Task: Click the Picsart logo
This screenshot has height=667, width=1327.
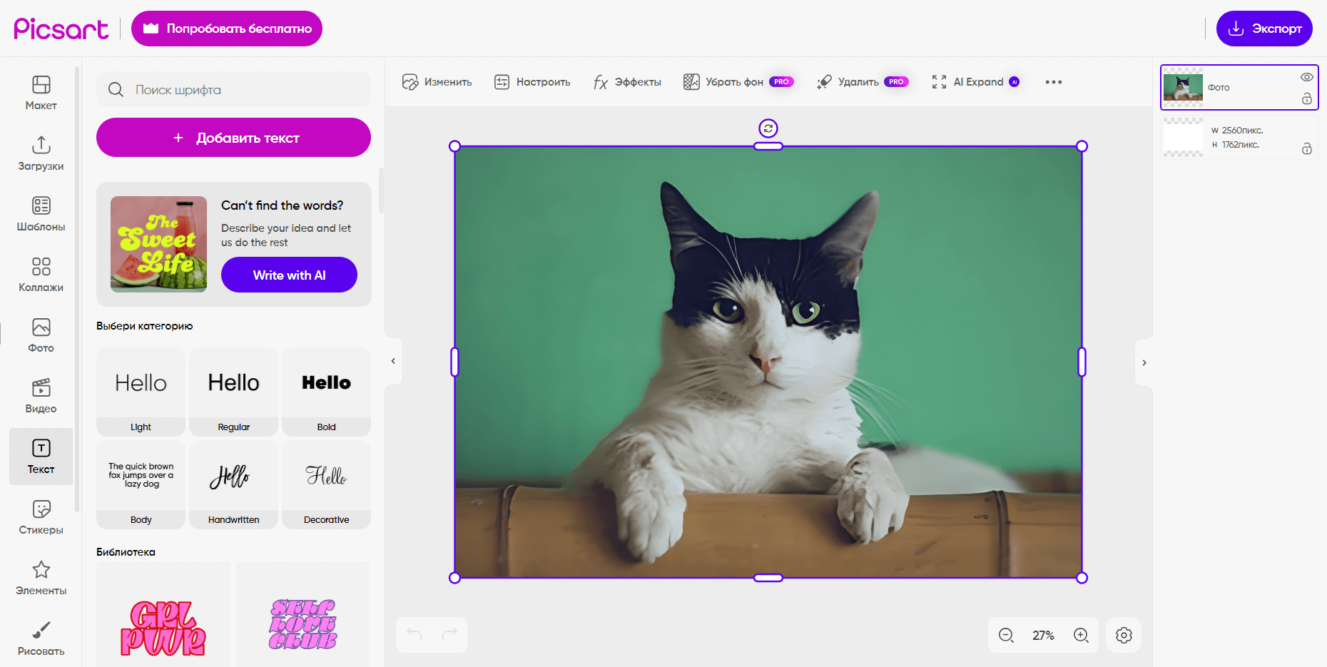Action: pyautogui.click(x=61, y=29)
